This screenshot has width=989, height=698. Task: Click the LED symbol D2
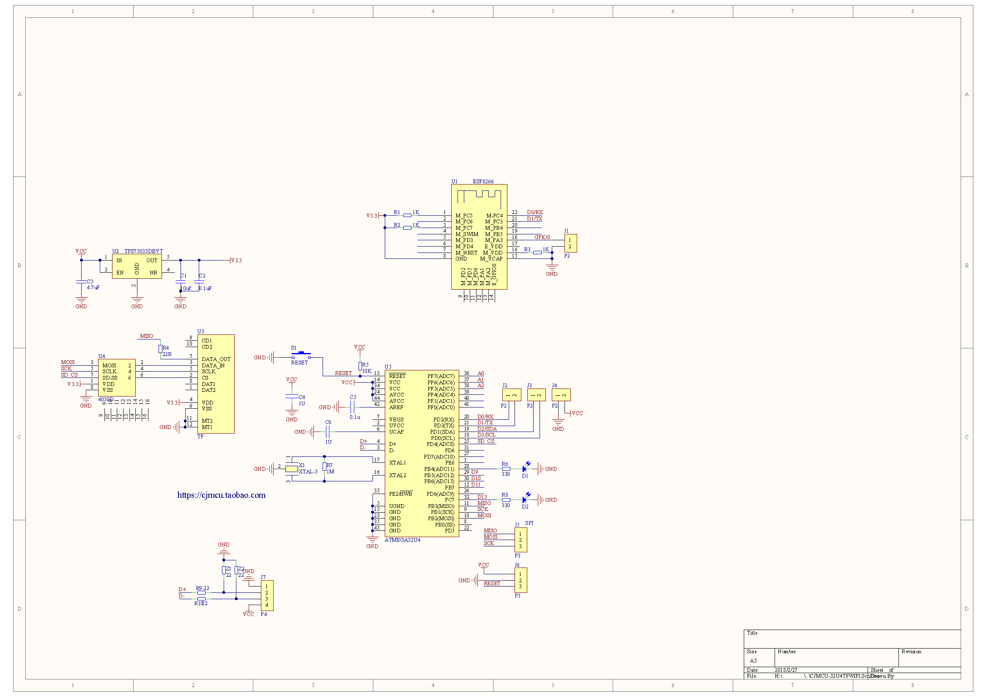[x=524, y=500]
